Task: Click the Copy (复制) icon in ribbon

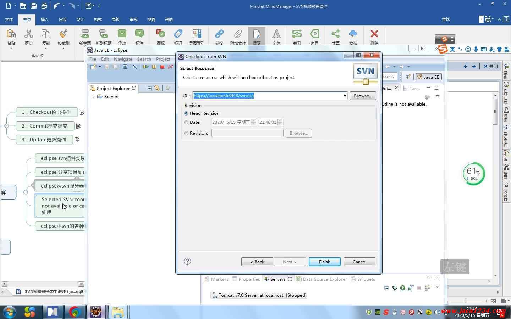Action: (x=46, y=34)
